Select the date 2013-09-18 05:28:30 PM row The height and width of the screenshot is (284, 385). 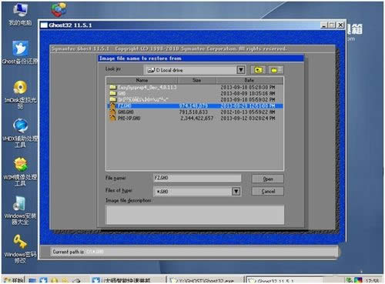248,87
